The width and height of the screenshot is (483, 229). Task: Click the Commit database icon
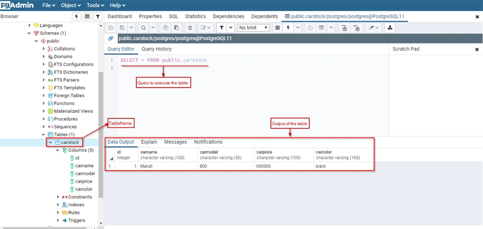point(344,28)
